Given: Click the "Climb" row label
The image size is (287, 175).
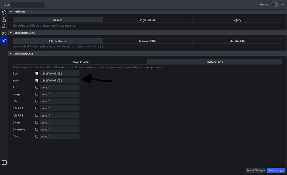Looking at the screenshot, I should point(16,136).
